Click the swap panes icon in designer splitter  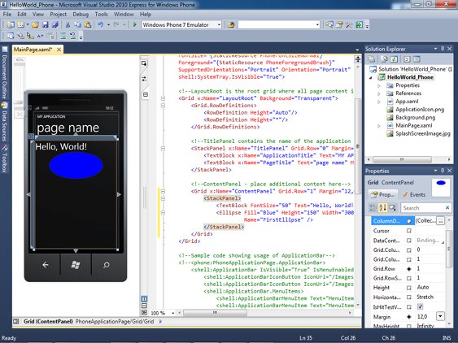(x=144, y=79)
